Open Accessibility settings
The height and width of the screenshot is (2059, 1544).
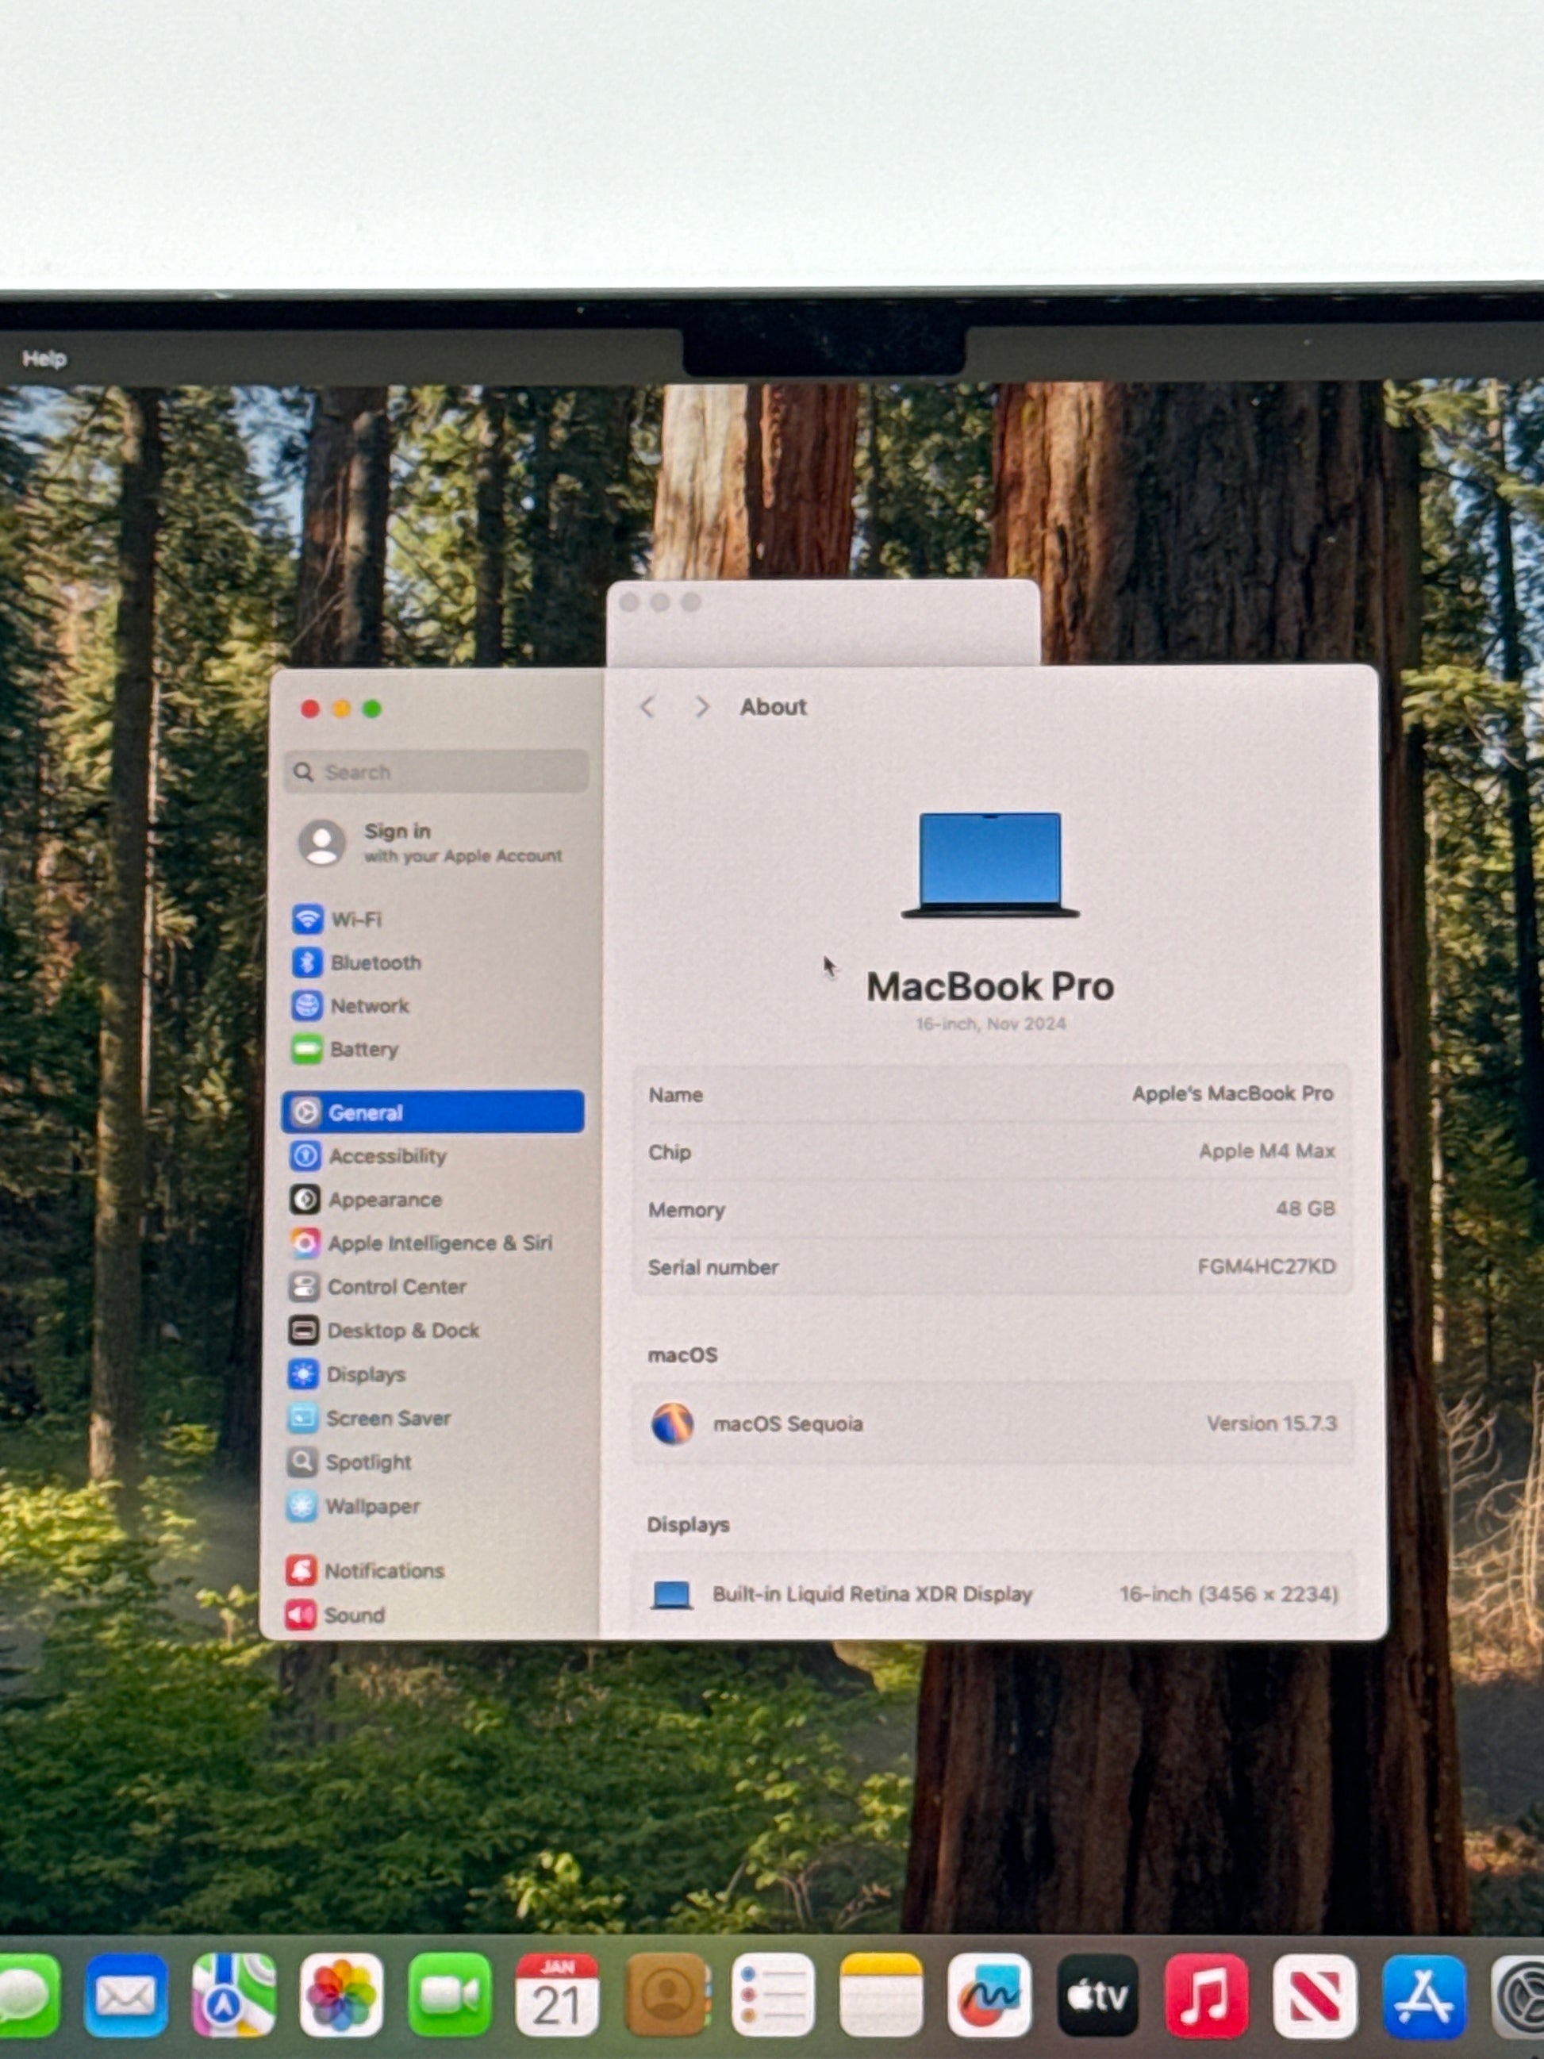386,1156
